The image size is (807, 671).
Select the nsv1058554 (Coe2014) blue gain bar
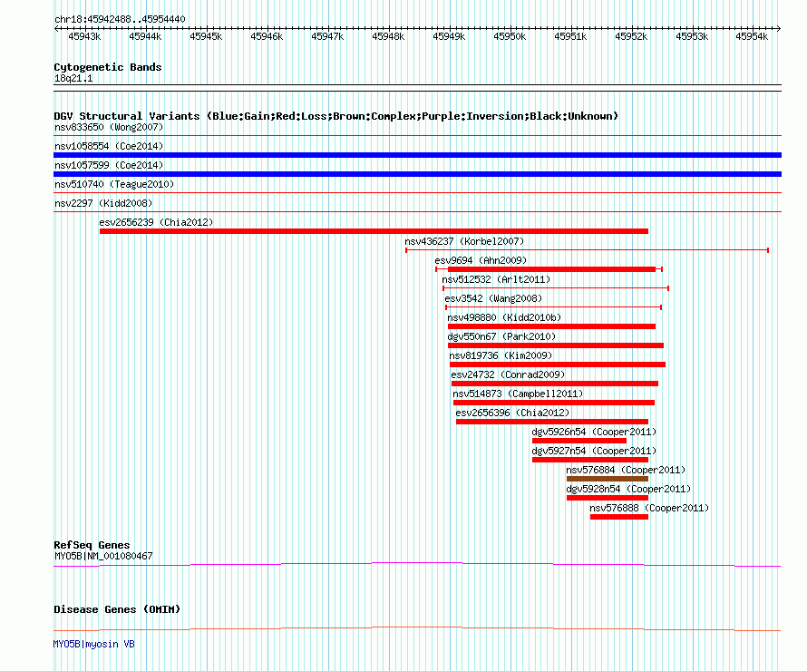[x=417, y=155]
